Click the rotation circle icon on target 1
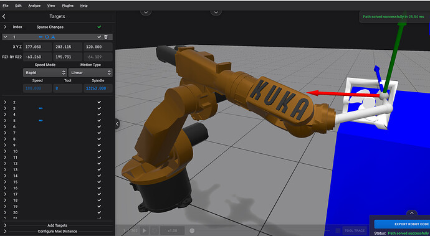The height and width of the screenshot is (236, 430). (47, 37)
